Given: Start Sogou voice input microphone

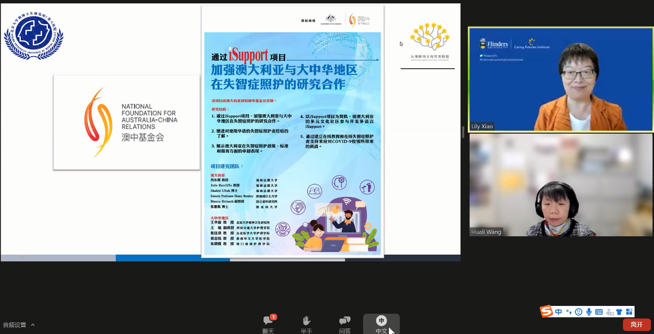Looking at the screenshot, I should pyautogui.click(x=589, y=312).
